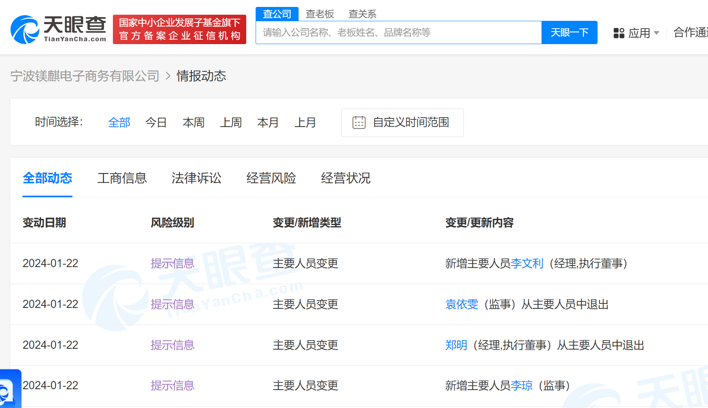Click 提示信息 in the 李琼 row
Screen dimensions: 708x408
tap(173, 386)
